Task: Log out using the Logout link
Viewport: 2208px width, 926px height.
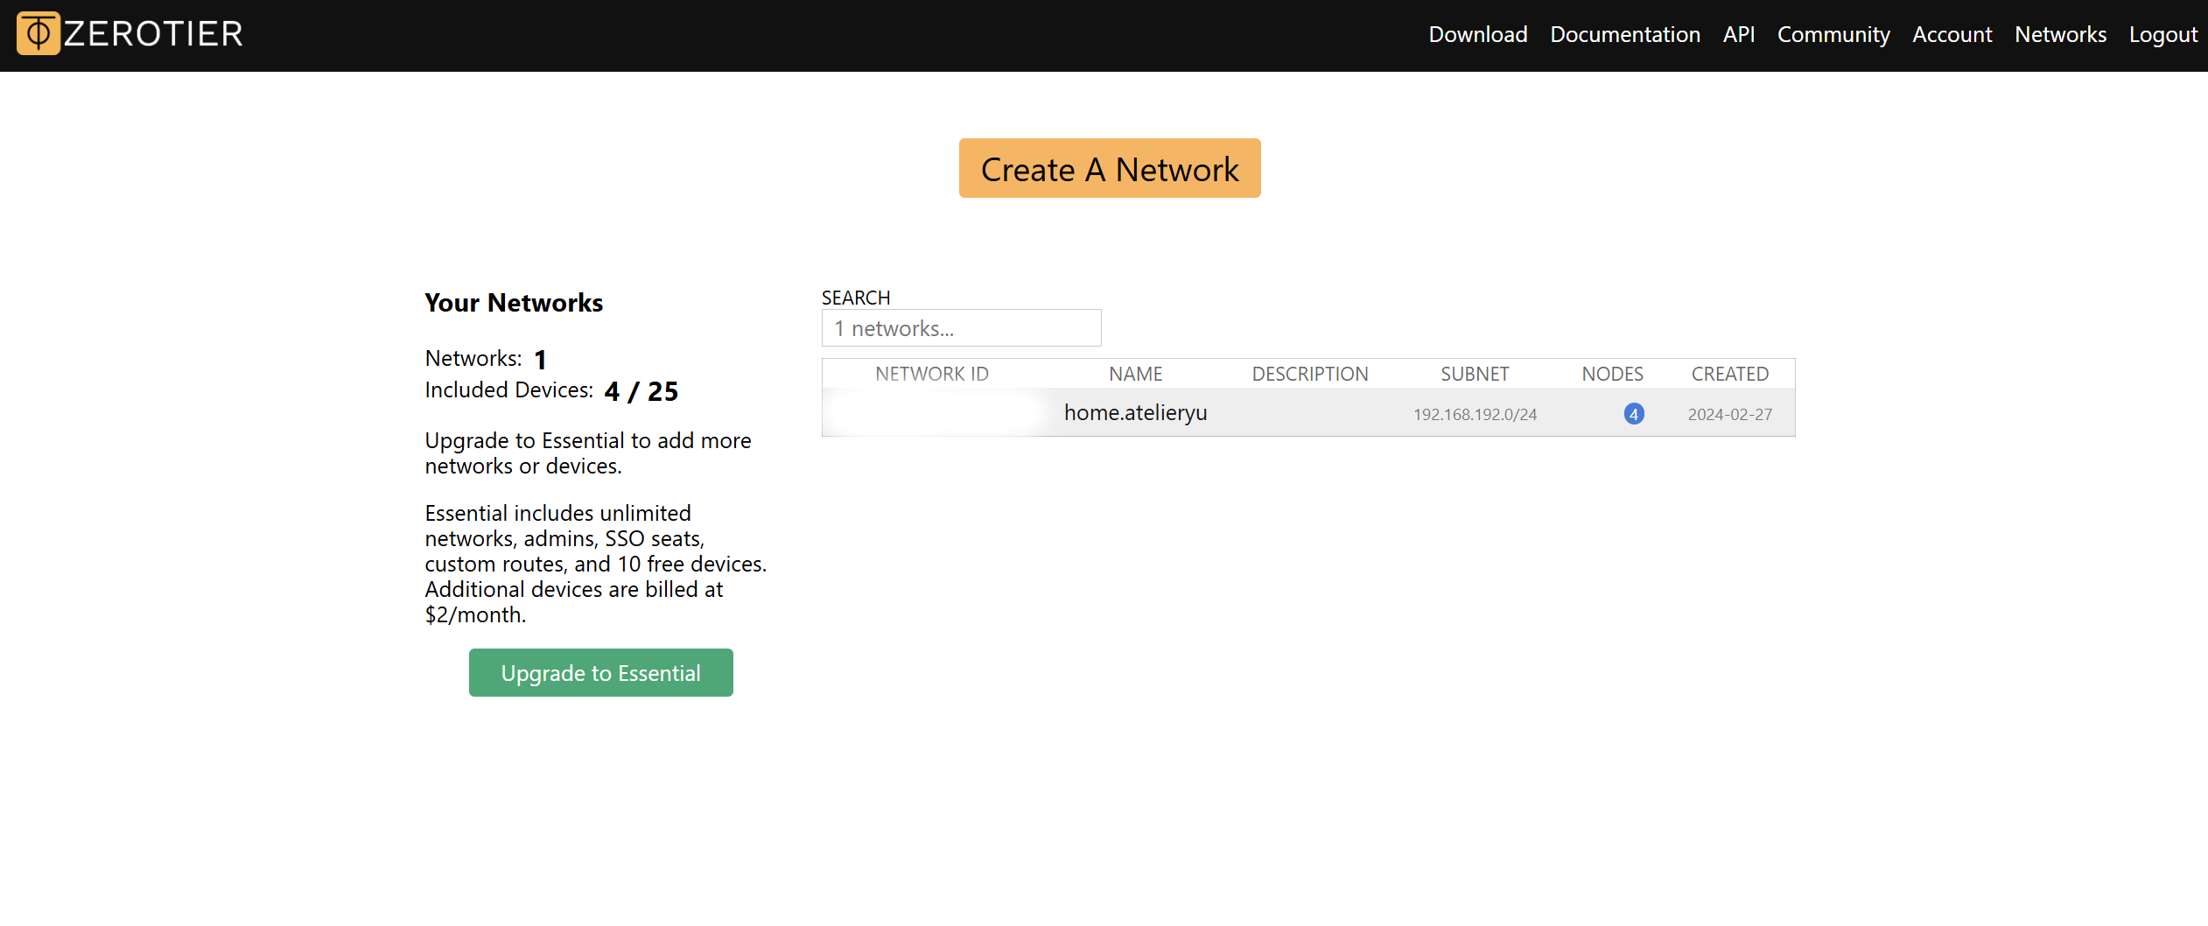Action: point(2162,35)
